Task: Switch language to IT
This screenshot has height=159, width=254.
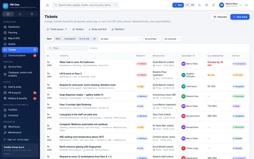Action: click(187, 5)
